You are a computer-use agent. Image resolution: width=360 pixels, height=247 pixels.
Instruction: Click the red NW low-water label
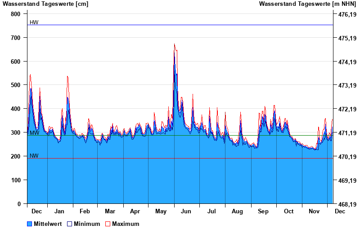click(34, 156)
